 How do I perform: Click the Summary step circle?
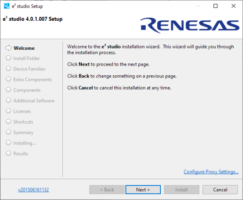point(8,132)
